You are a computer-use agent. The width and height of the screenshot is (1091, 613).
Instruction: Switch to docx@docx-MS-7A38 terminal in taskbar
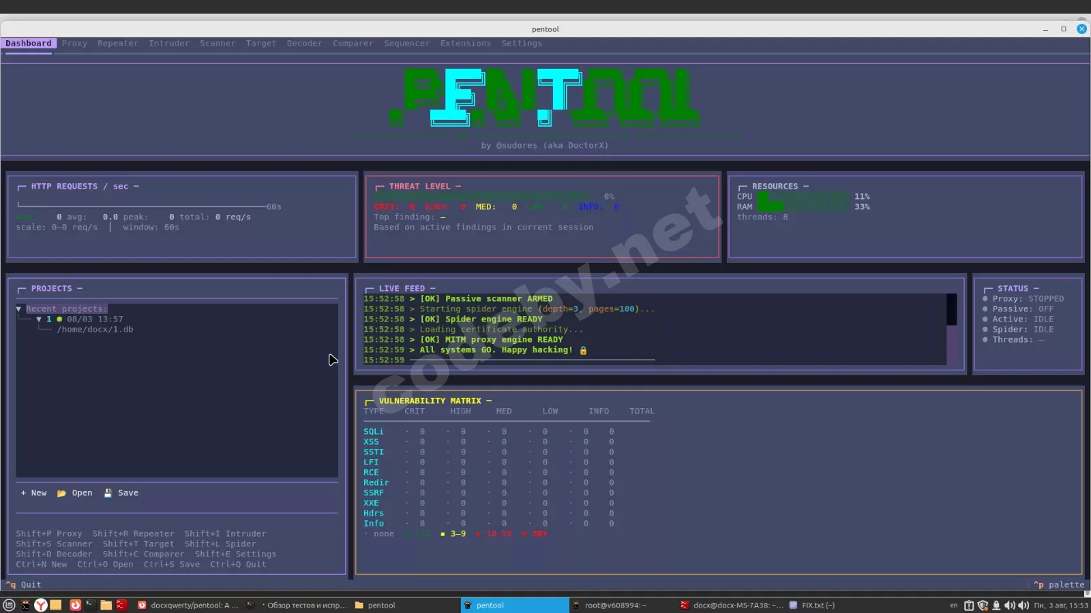tap(731, 605)
